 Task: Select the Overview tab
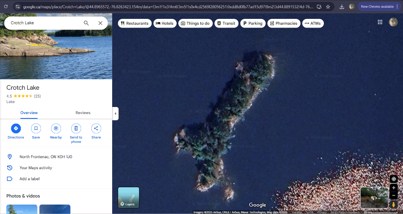(x=29, y=113)
